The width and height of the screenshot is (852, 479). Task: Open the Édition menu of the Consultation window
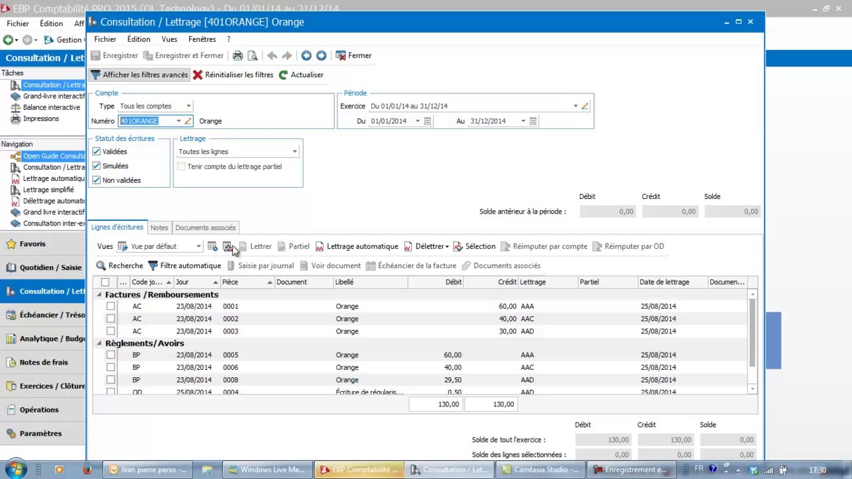[139, 40]
